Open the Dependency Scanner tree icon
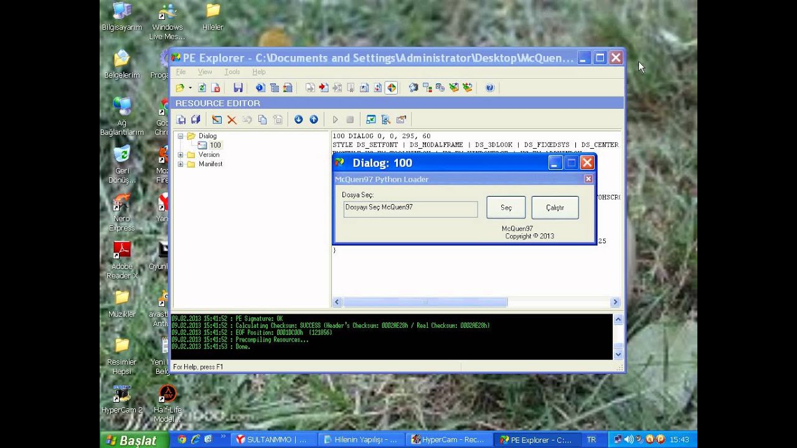 [427, 88]
